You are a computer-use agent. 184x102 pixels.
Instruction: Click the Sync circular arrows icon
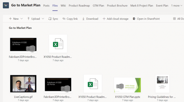click(x=50, y=19)
